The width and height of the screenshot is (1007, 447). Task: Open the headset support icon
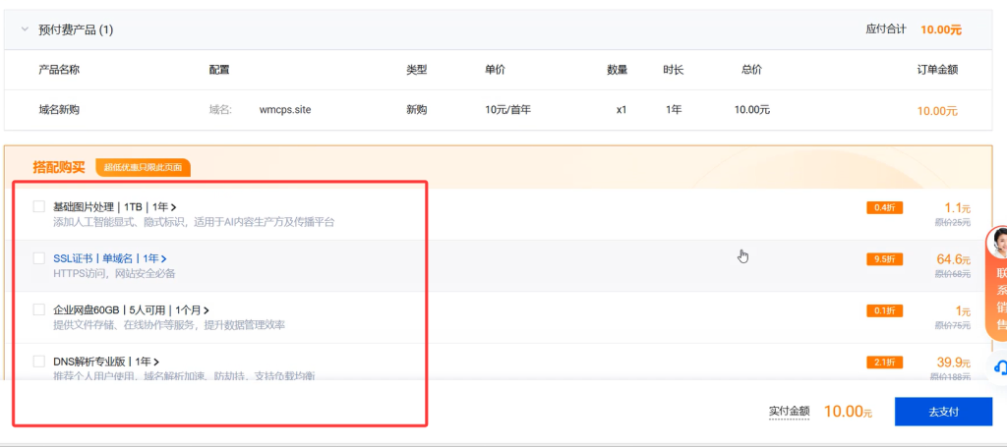click(x=999, y=368)
